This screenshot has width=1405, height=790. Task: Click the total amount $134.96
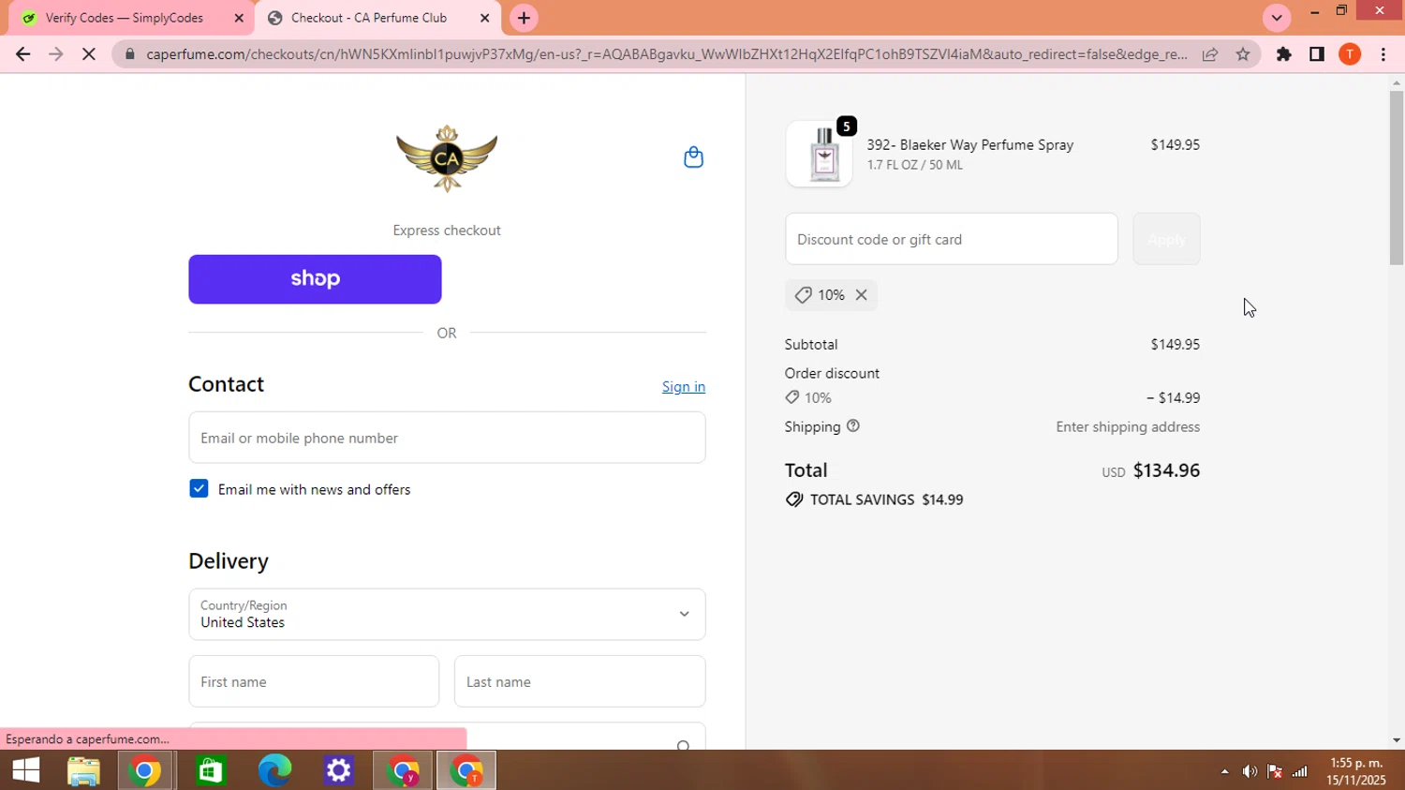point(1166,470)
